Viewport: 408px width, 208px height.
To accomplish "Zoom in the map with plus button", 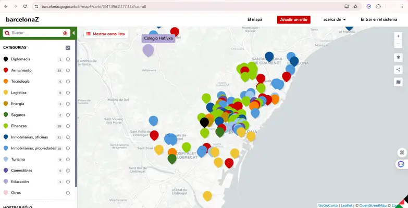I will coord(398,36).
